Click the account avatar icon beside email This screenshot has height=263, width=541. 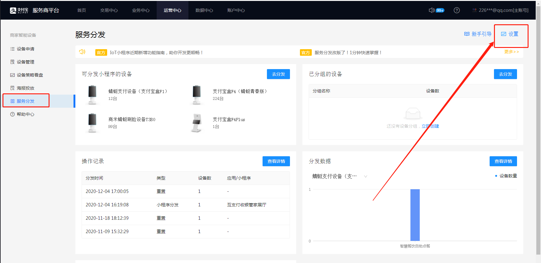[x=474, y=10]
